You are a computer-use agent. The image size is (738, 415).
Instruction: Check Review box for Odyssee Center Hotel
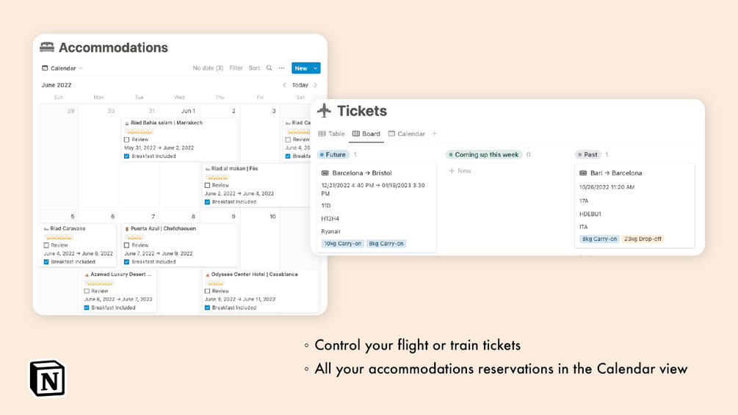point(208,291)
